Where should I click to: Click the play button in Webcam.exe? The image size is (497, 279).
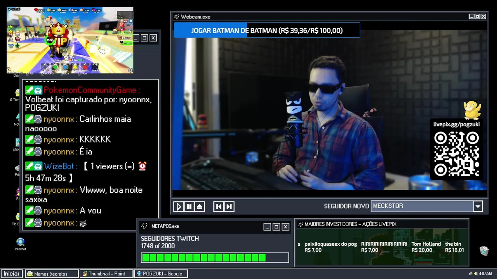[178, 207]
